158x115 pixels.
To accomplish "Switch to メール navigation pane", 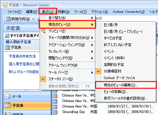I will tap(27, 96).
